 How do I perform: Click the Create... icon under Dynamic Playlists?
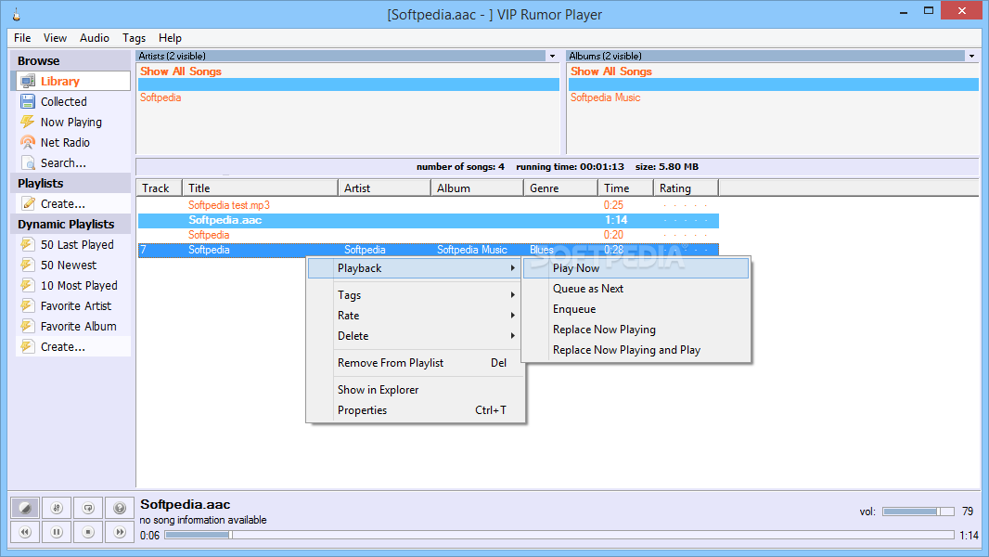coord(28,346)
